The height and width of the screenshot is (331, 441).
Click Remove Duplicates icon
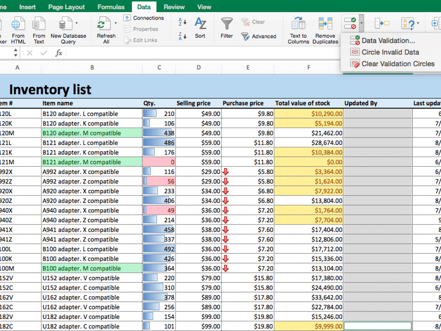pyautogui.click(x=325, y=24)
